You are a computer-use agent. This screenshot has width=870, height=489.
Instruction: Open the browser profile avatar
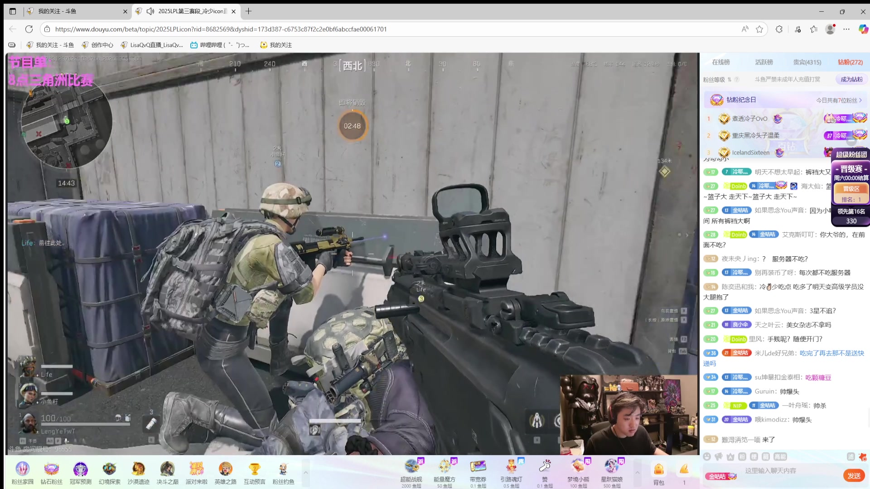pos(830,29)
